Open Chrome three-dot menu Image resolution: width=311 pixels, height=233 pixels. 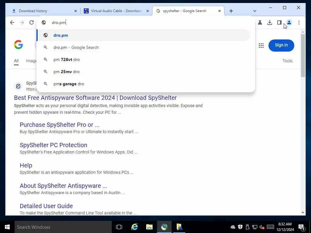pyautogui.click(x=299, y=22)
